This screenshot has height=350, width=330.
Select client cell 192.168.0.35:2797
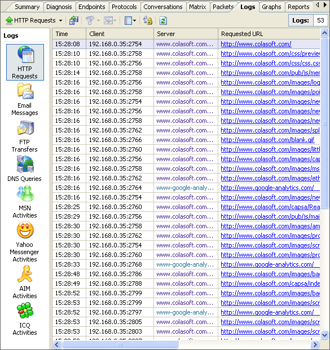(120, 312)
